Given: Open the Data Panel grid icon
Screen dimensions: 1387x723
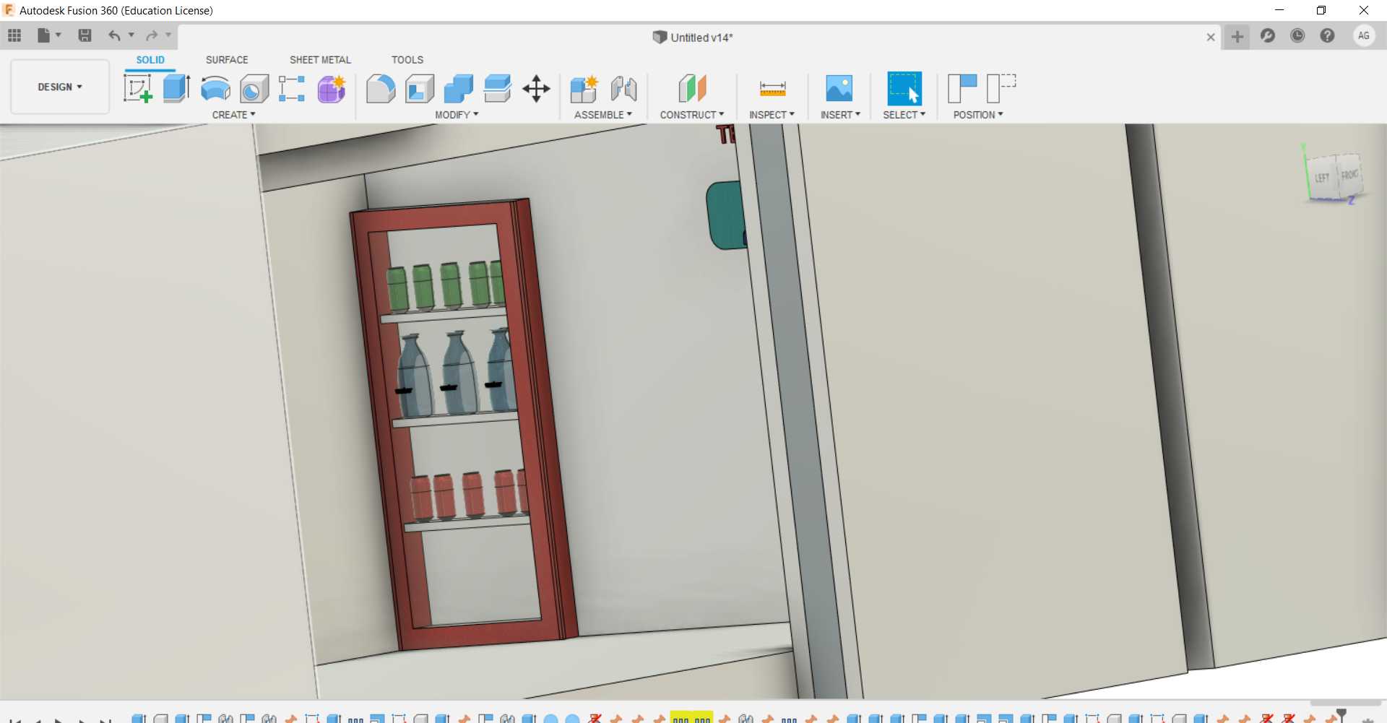Looking at the screenshot, I should click(14, 35).
